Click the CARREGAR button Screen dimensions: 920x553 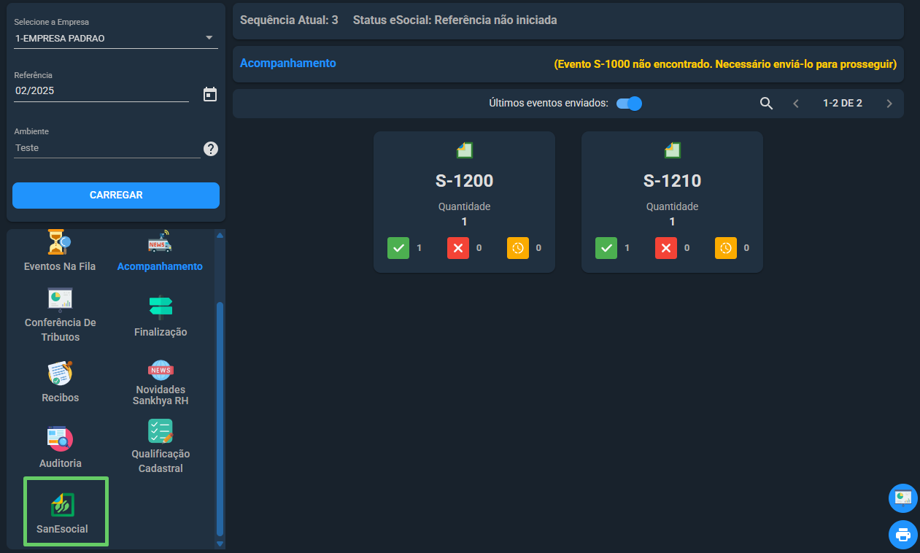(x=116, y=196)
